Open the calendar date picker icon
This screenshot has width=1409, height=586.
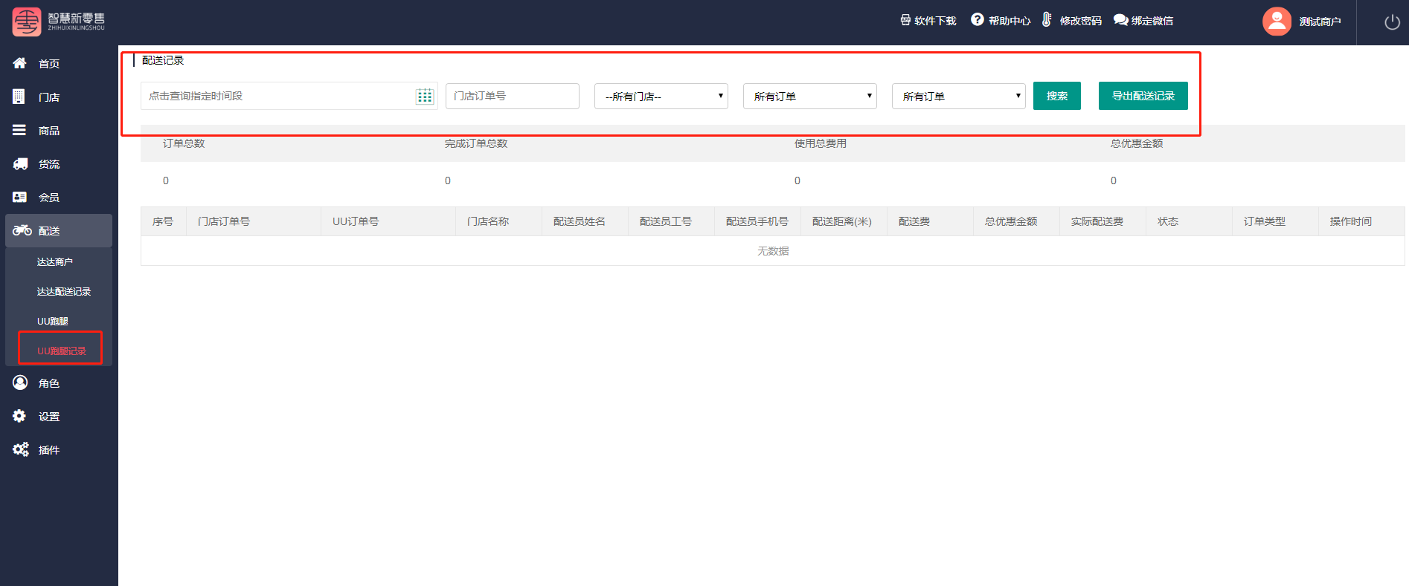[425, 97]
